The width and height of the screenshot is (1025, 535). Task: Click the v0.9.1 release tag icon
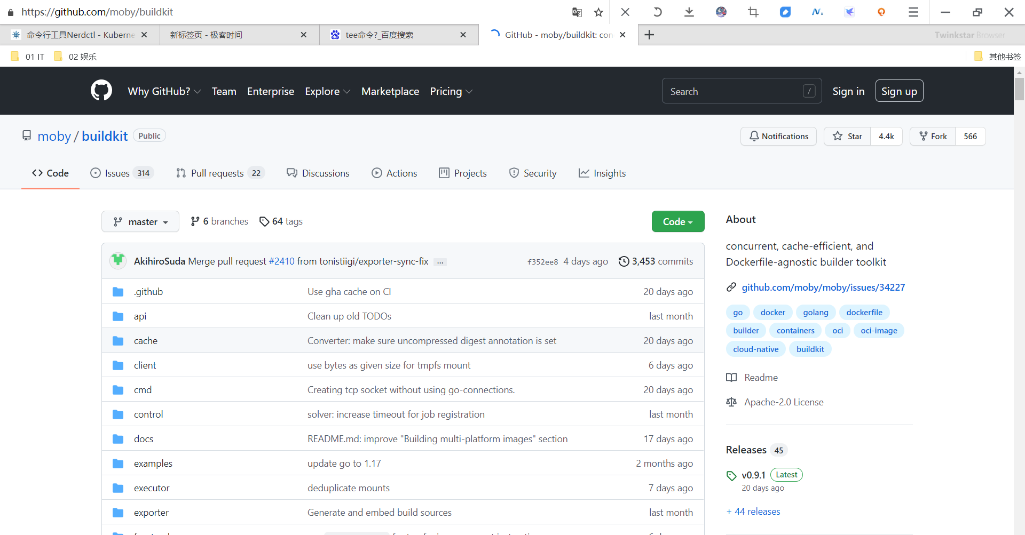tap(731, 475)
